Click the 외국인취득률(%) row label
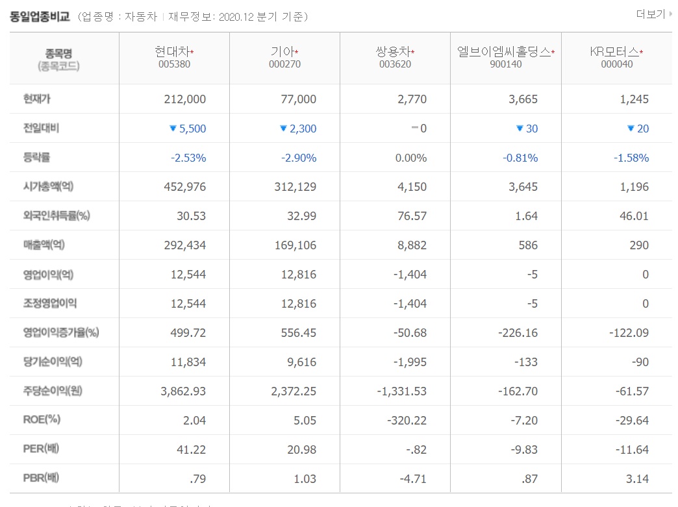Viewport: 678px width, 507px height. pyautogui.click(x=56, y=216)
